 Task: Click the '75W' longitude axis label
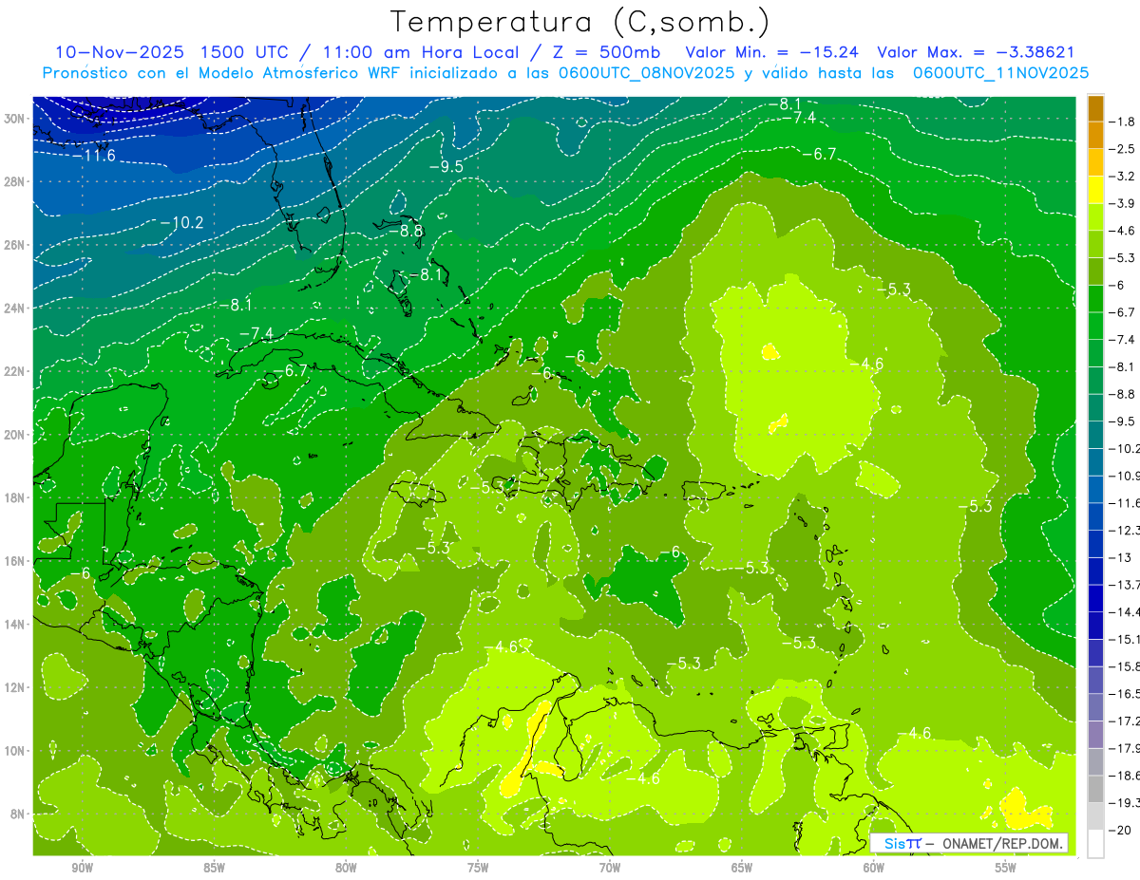pos(478,868)
